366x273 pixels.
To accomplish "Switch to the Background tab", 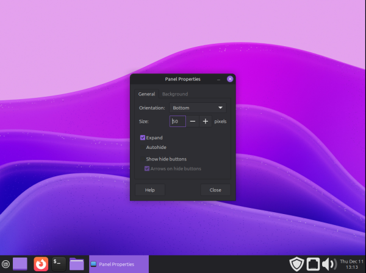I will [x=175, y=94].
